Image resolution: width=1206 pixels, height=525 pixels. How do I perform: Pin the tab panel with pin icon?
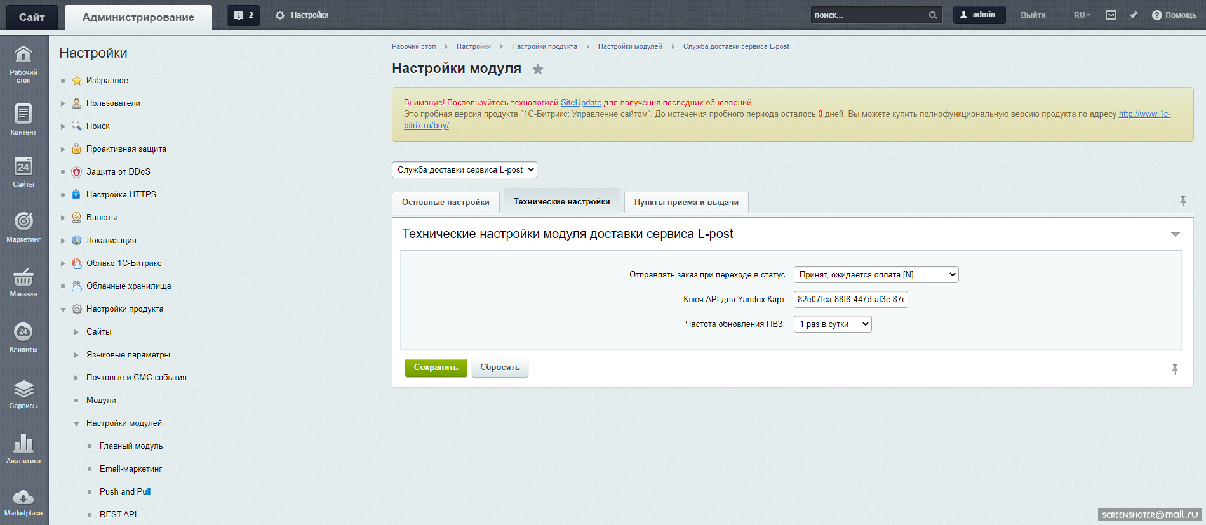pos(1183,201)
